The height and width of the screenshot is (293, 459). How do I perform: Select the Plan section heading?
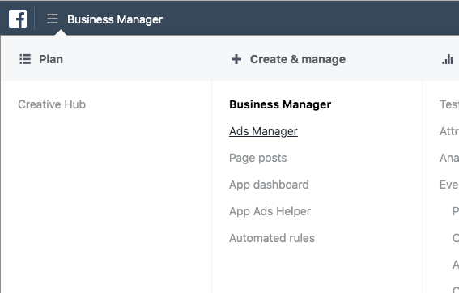(x=51, y=59)
